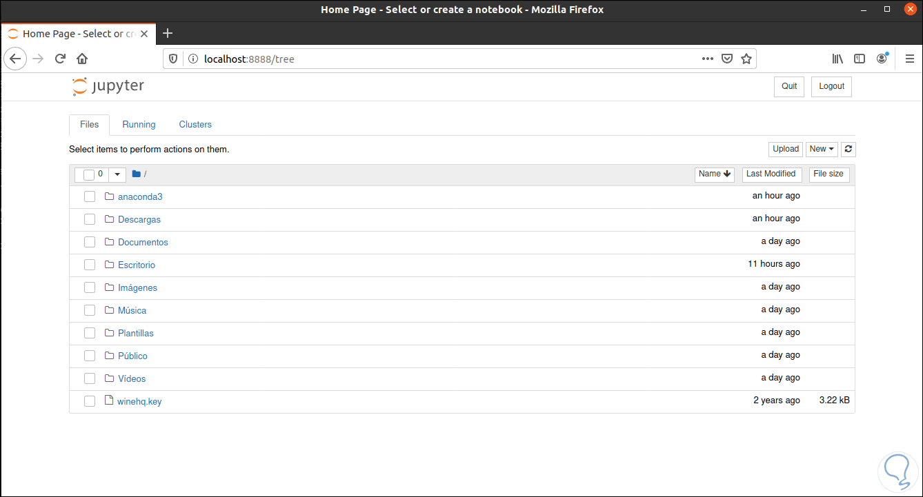Bookmark this page with the star

pos(746,59)
